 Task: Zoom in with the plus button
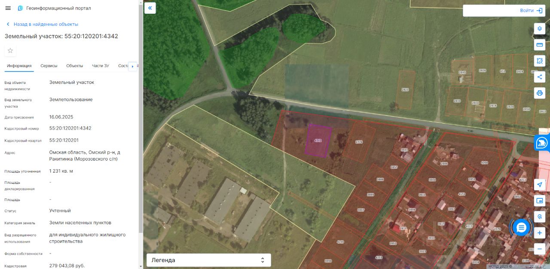point(540,233)
